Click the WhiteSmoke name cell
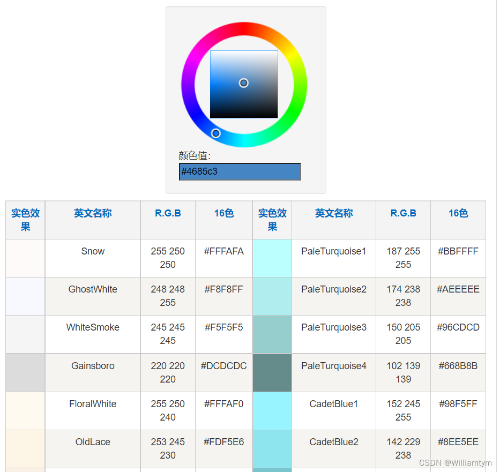500x472 pixels. pos(93,334)
